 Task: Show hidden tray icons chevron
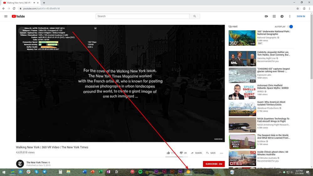280,172
